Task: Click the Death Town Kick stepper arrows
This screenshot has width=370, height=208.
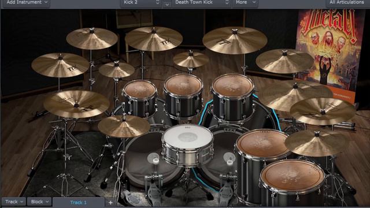Action: pyautogui.click(x=227, y=2)
